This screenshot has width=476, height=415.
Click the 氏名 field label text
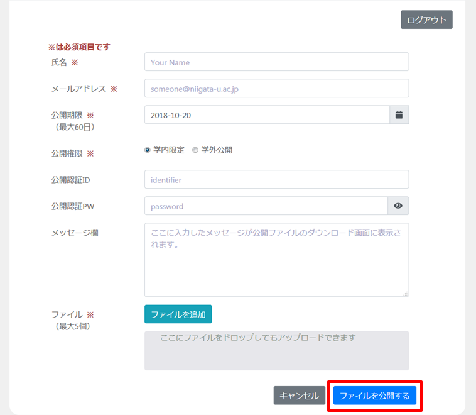click(x=58, y=63)
